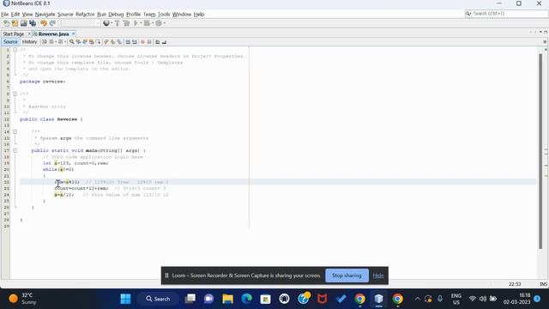Open the Refactor menu
This screenshot has width=549, height=309.
pyautogui.click(x=85, y=15)
